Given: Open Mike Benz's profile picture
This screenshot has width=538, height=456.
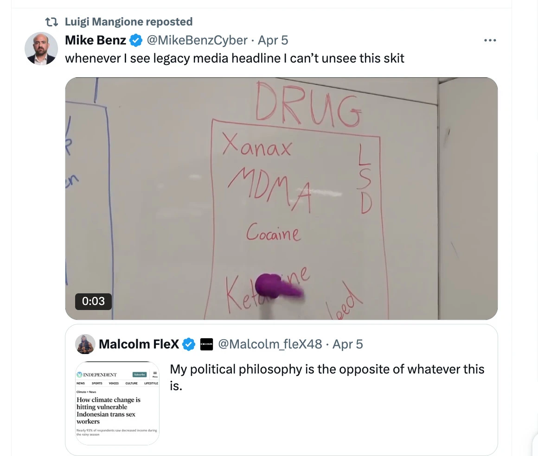Looking at the screenshot, I should pyautogui.click(x=41, y=49).
